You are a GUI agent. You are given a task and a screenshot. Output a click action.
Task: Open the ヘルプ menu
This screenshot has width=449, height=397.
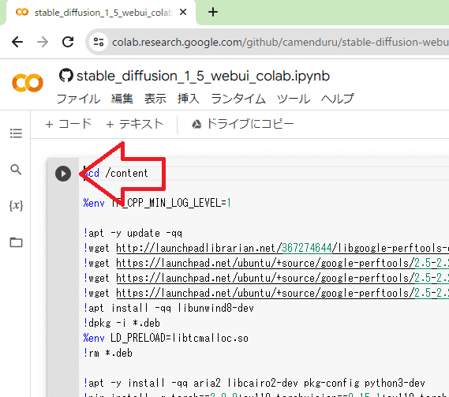337,99
